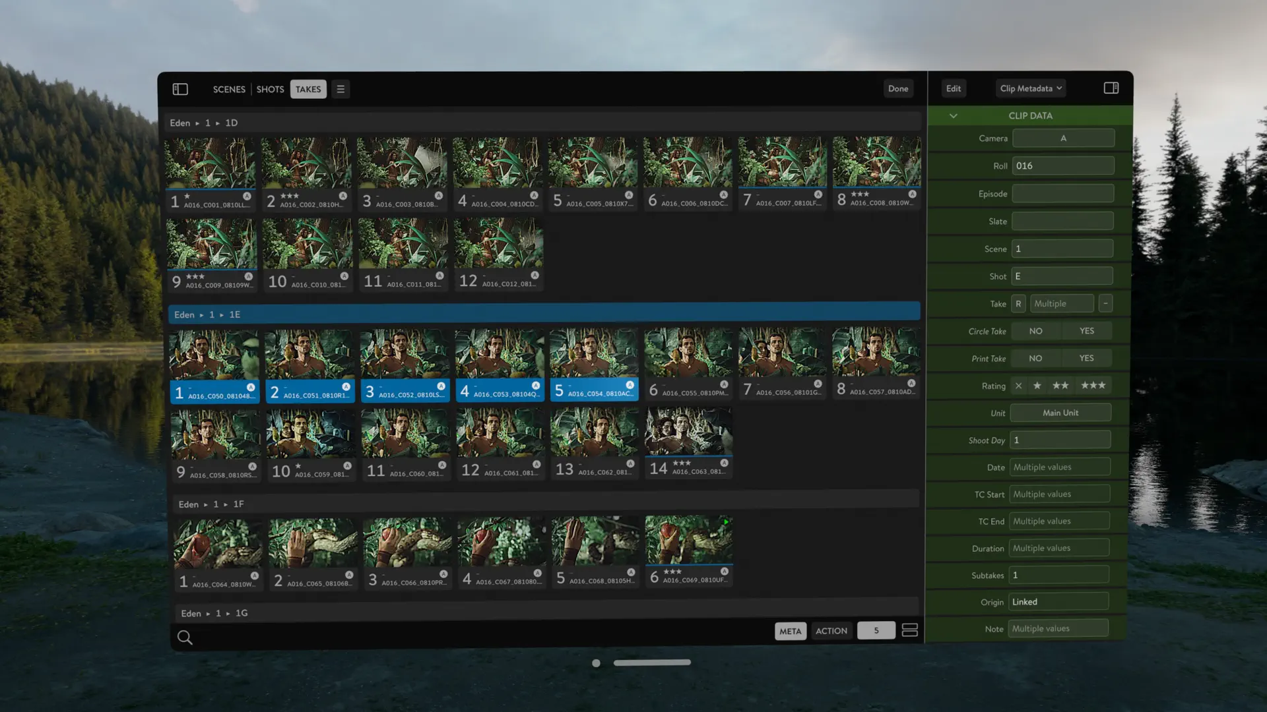Viewport: 1267px width, 712px height.
Task: Click the search magnifier icon bottom-left
Action: 185,637
